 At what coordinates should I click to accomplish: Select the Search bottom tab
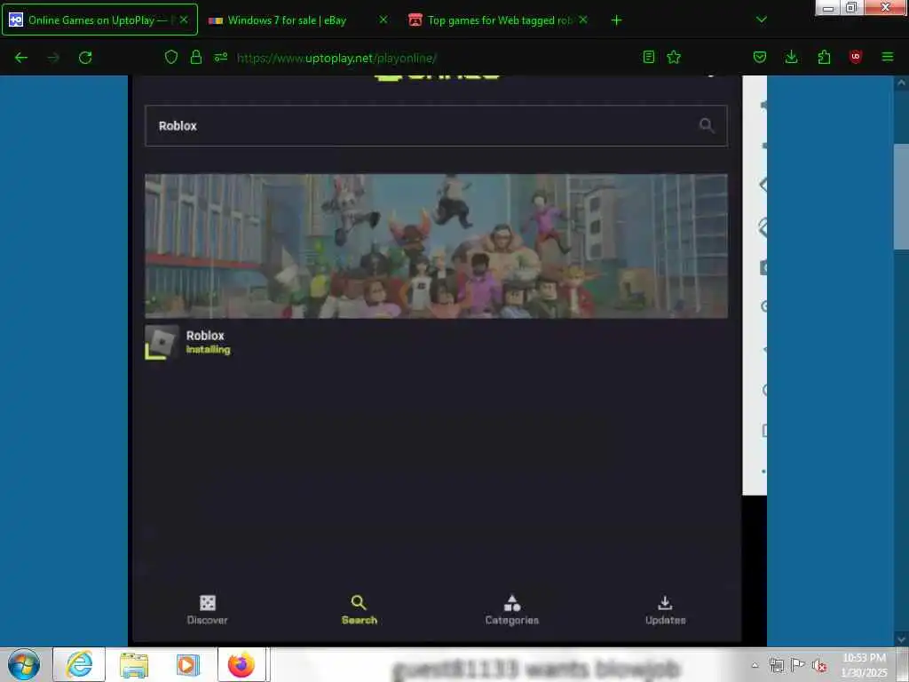359,610
